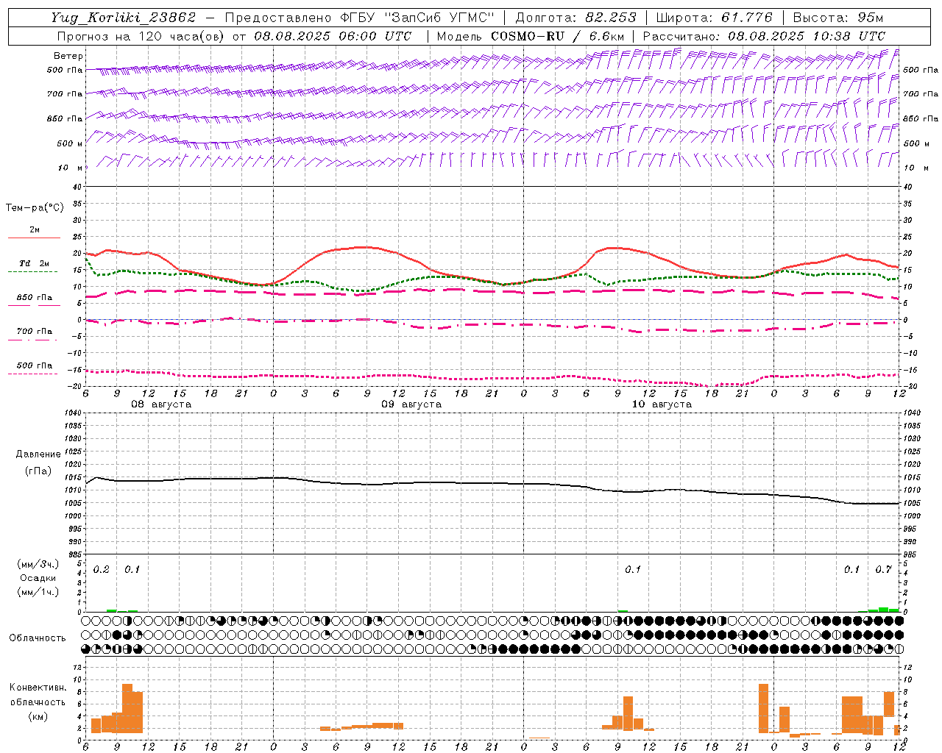Click the Конвективн. label
The height and width of the screenshot is (753, 942).
[x=38, y=688]
